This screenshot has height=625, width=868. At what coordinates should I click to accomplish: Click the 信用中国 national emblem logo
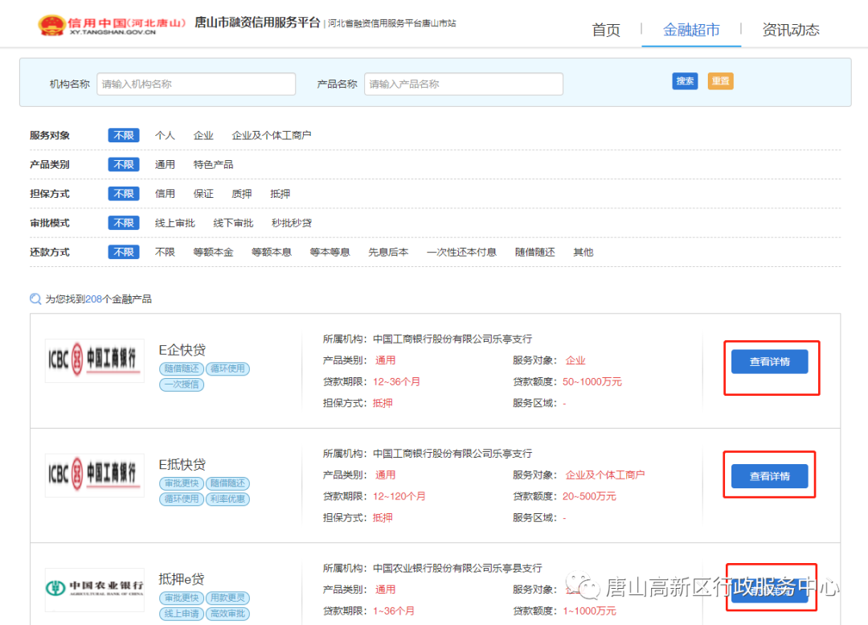point(51,25)
